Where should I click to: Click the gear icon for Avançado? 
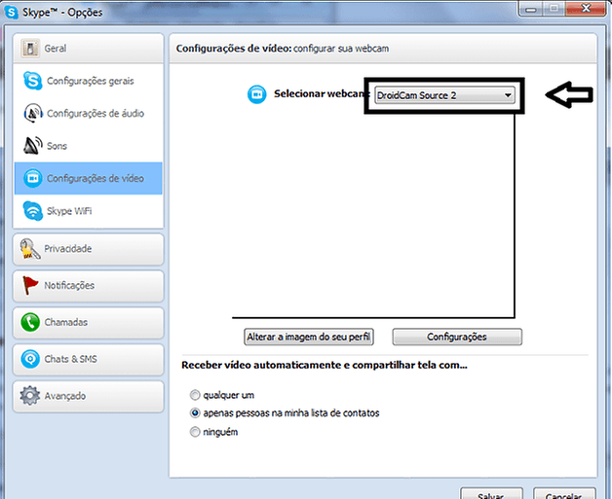[30, 395]
